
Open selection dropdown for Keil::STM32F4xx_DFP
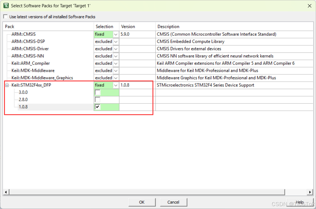coord(116,85)
